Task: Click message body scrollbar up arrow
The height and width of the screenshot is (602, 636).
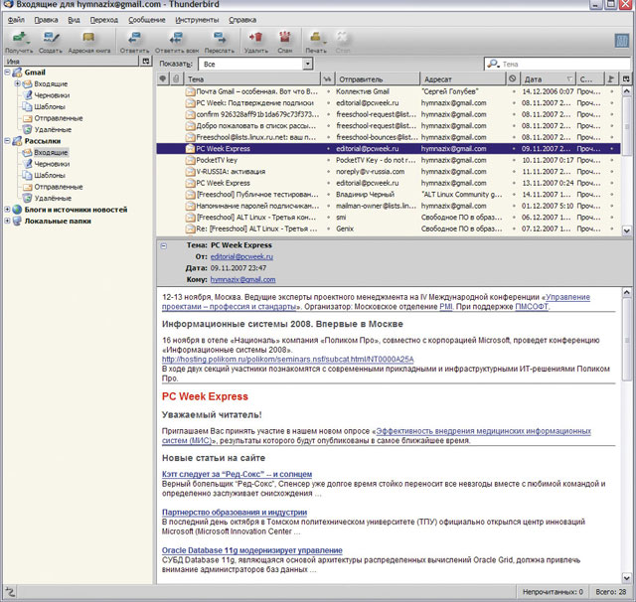Action: [x=626, y=292]
